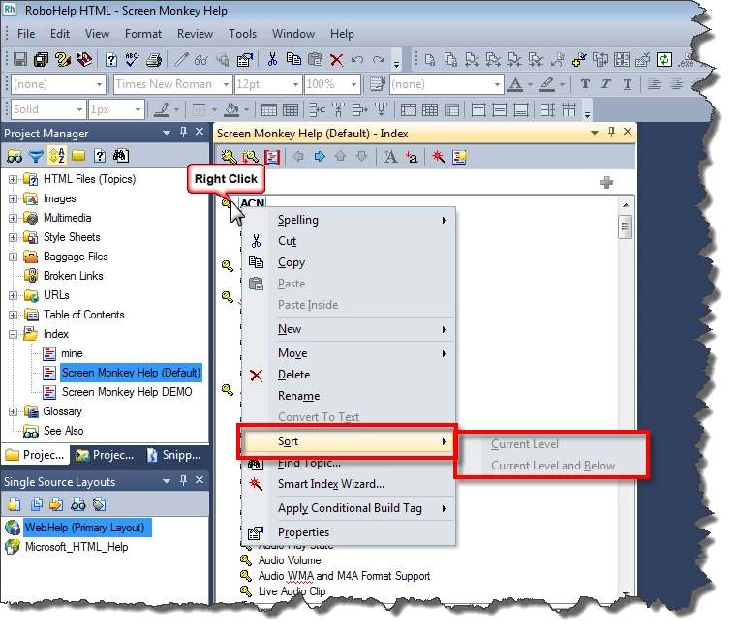This screenshot has width=737, height=635.
Task: Click the Spell Check ABC icon
Action: [x=132, y=60]
